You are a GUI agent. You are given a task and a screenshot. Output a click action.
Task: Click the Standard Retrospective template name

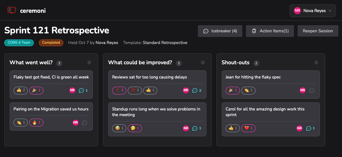pos(165,43)
